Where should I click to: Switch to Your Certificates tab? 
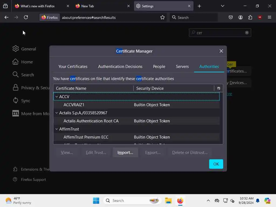point(73,66)
